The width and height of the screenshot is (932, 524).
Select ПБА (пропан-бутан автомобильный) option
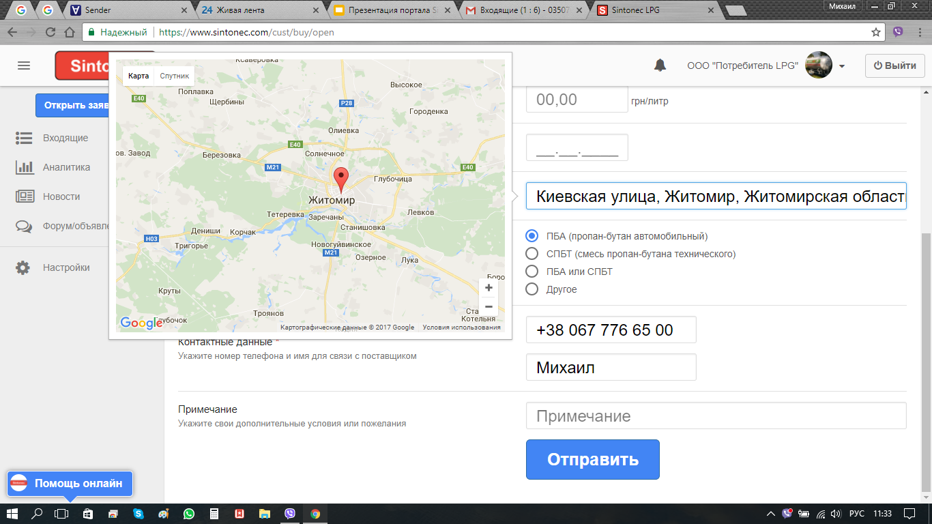[x=532, y=236]
